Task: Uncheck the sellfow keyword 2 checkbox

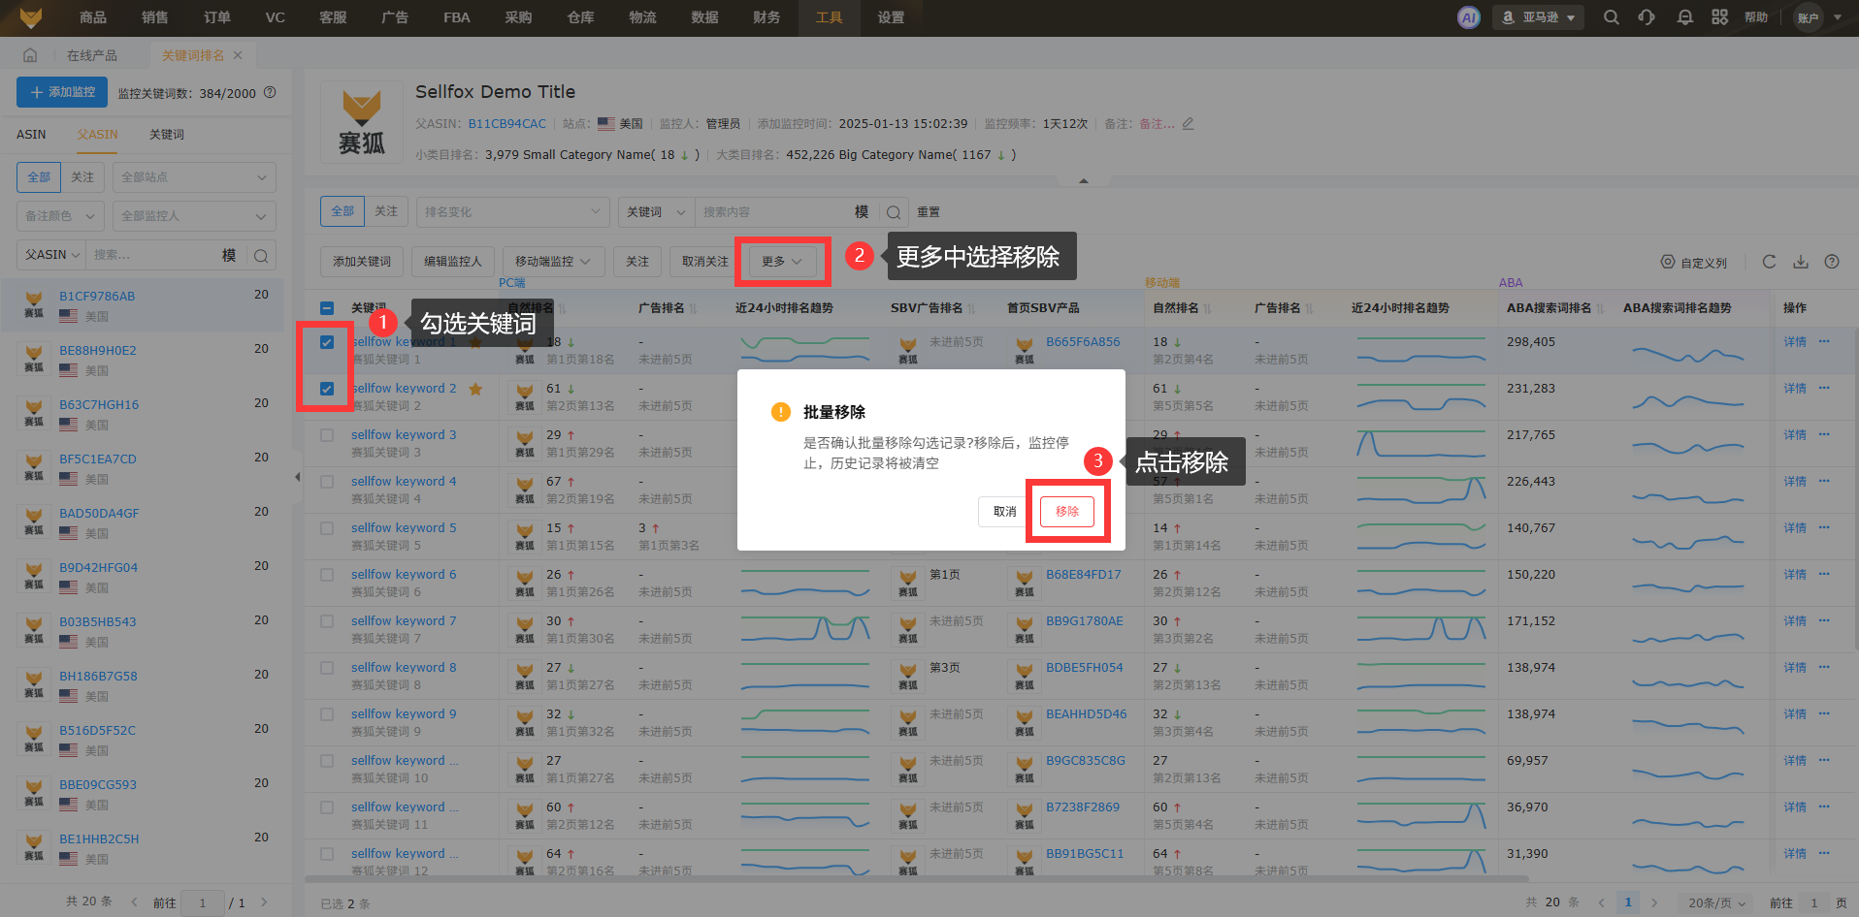Action: click(327, 389)
